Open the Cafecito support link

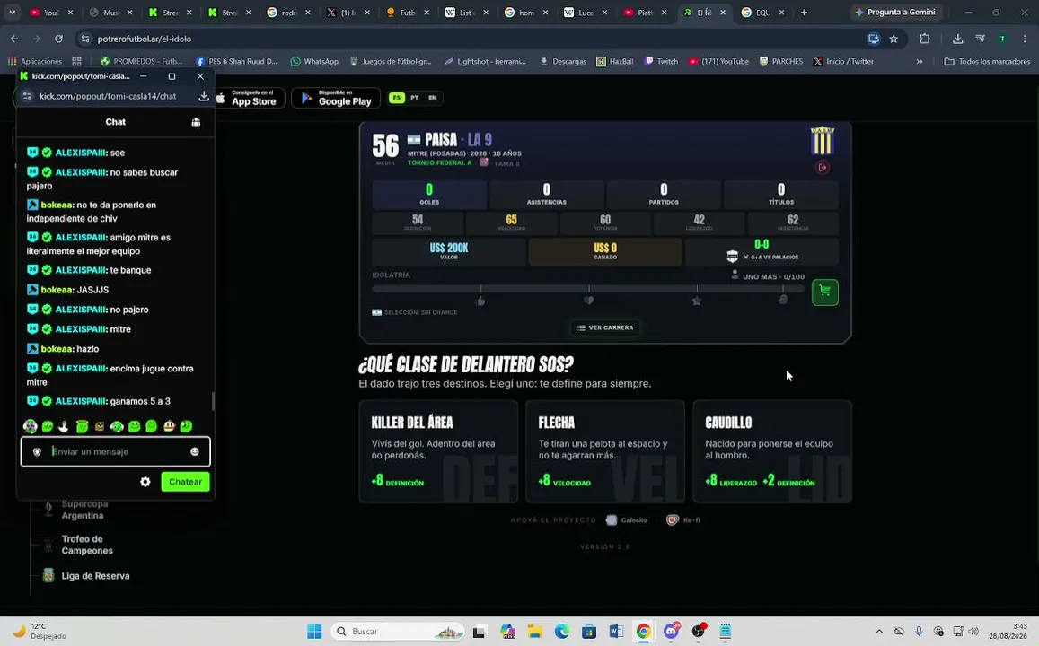coord(627,520)
